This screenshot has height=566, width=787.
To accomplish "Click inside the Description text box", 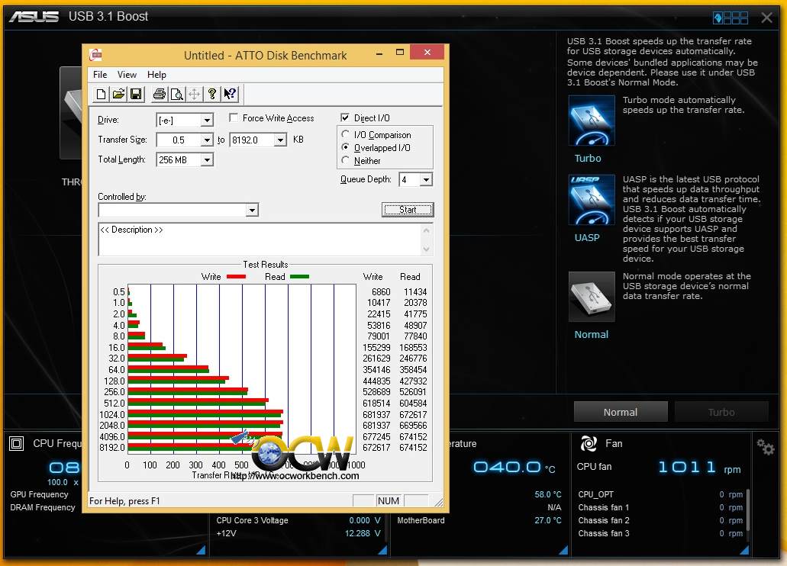I will pyautogui.click(x=260, y=240).
